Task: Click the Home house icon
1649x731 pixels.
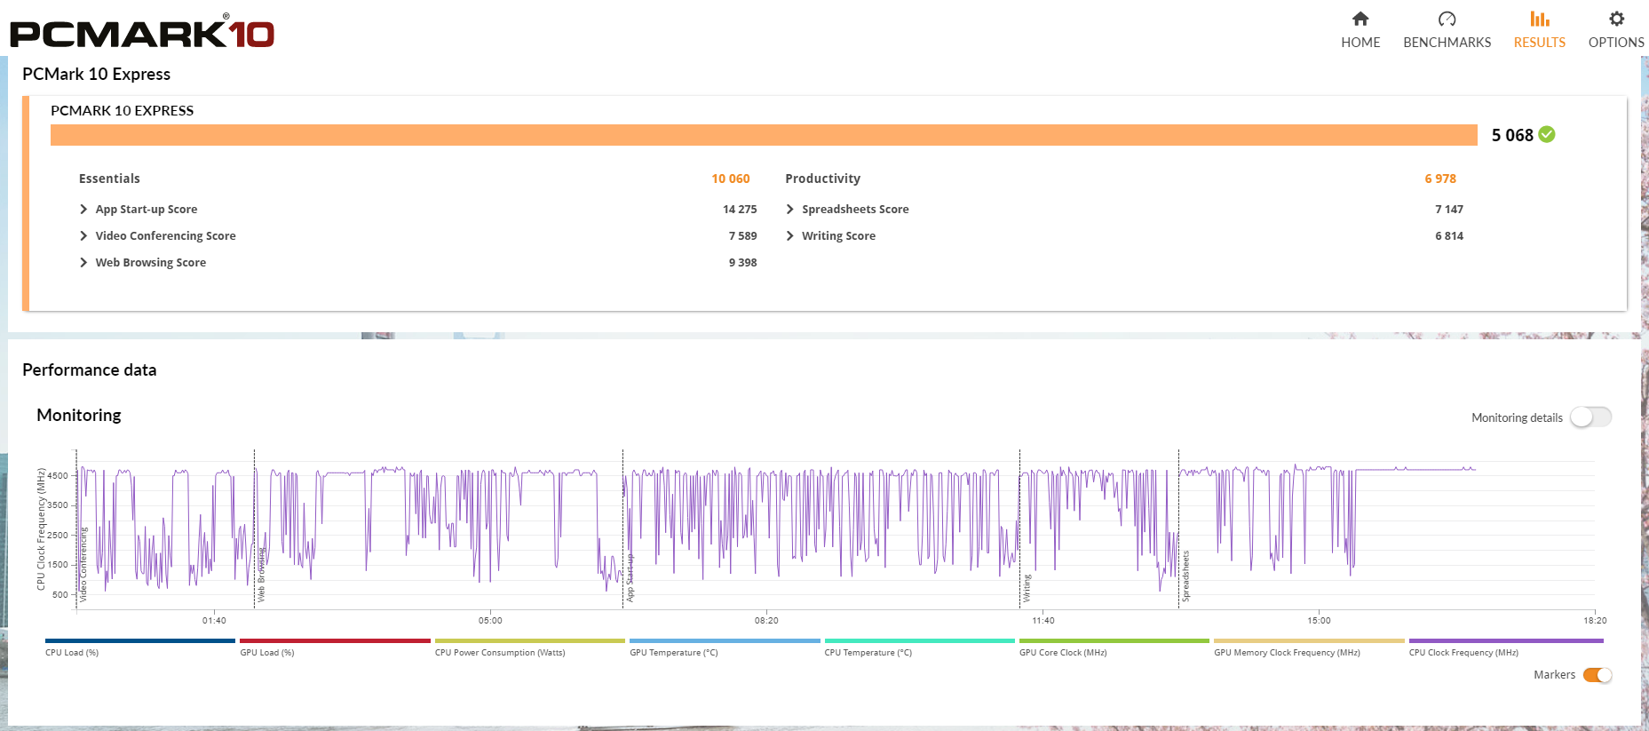Action: (x=1360, y=19)
